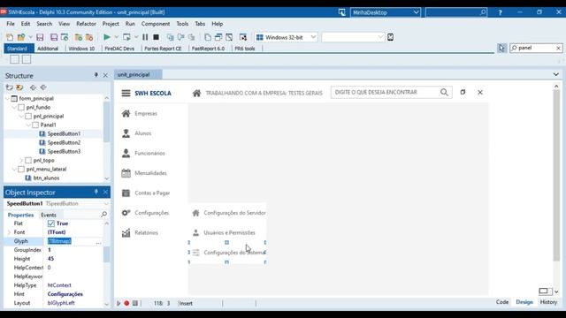Viewport: 566px width, 318px height.
Task: Expand the Font property in Object Inspector
Action: [9, 232]
